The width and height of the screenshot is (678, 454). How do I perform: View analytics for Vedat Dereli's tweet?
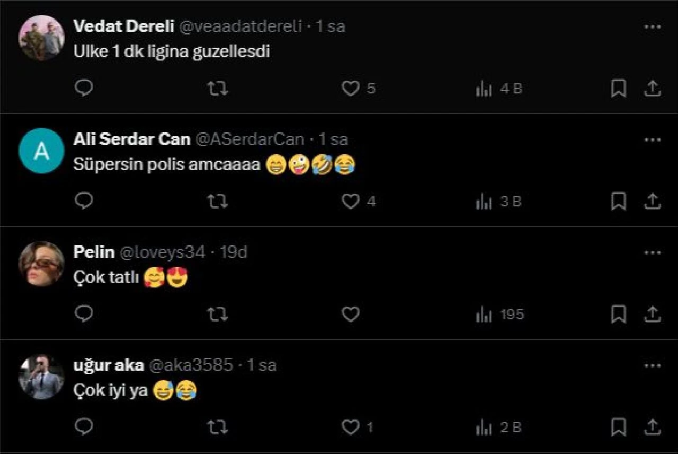pyautogui.click(x=498, y=89)
